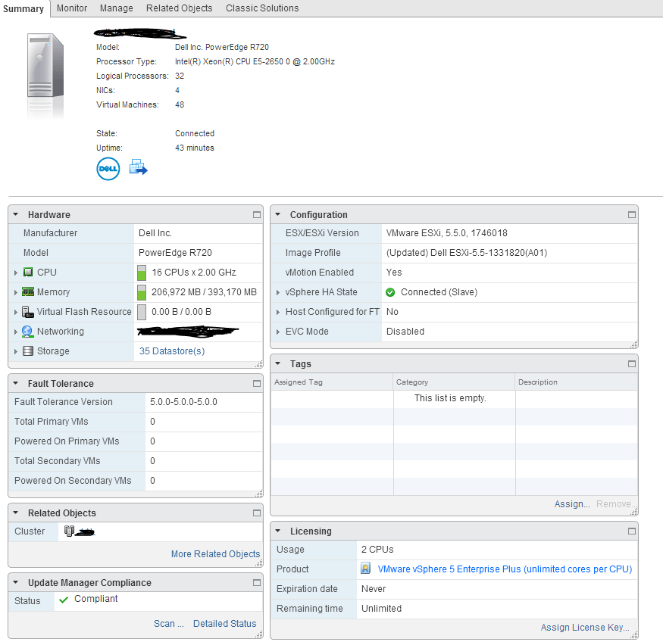The height and width of the screenshot is (642, 663).
Task: Click the EVC Mode value Disabled
Action: click(405, 331)
